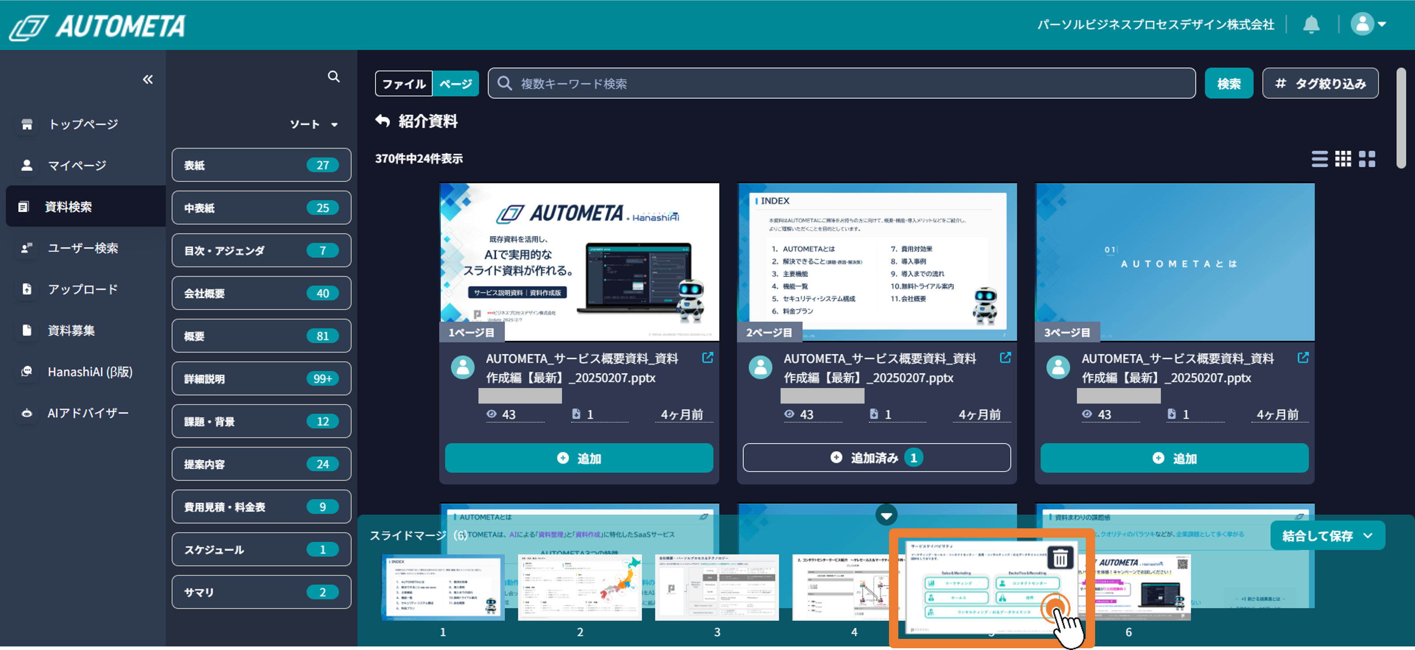Open the ソート dropdown
This screenshot has width=1415, height=650.
314,124
